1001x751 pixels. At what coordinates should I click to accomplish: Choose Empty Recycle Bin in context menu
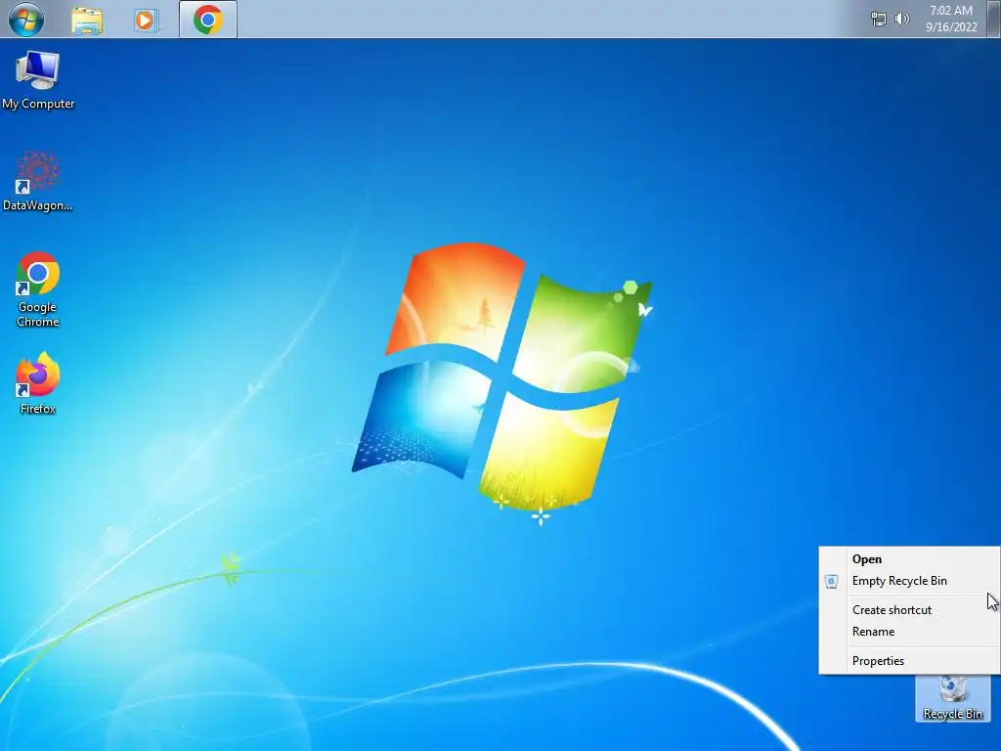pos(909,581)
